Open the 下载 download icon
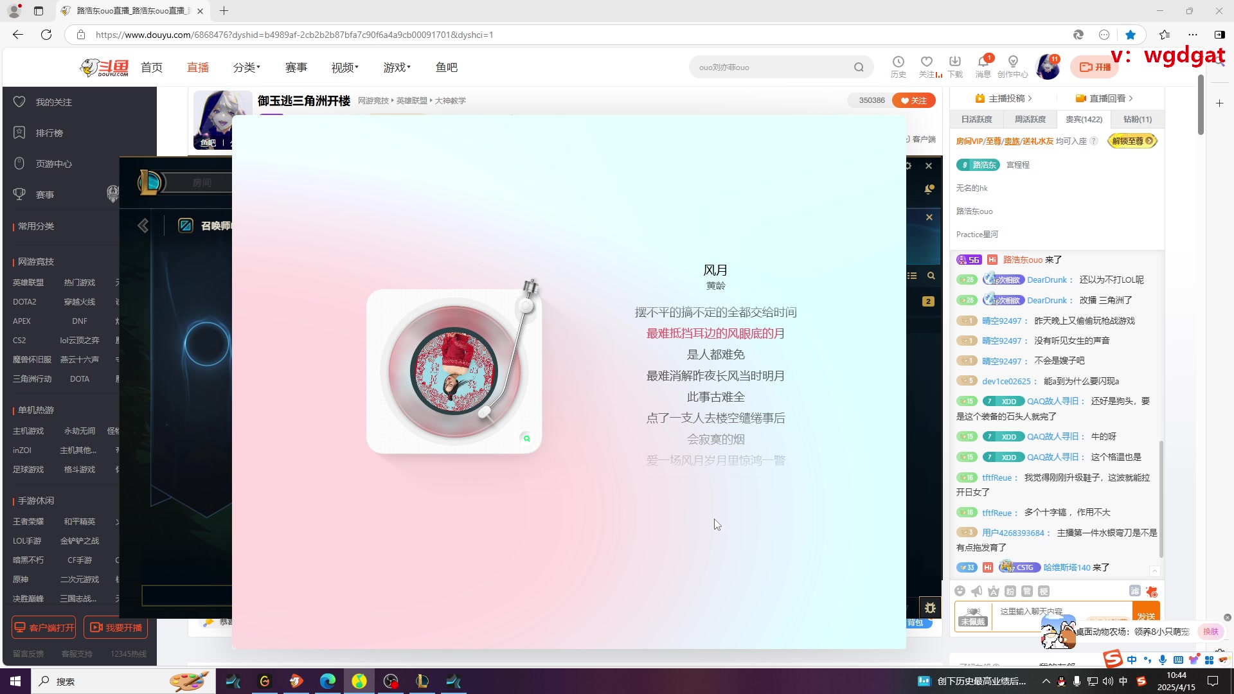 (x=955, y=66)
